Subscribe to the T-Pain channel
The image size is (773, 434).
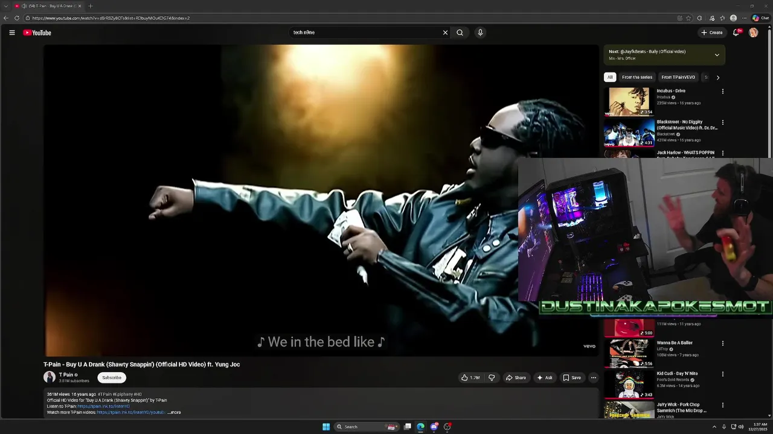[112, 378]
